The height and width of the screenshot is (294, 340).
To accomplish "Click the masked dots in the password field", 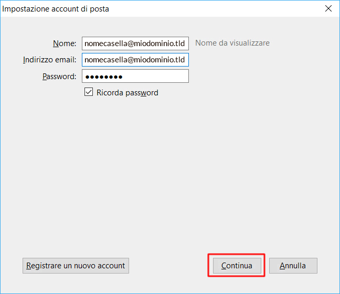I will (103, 77).
